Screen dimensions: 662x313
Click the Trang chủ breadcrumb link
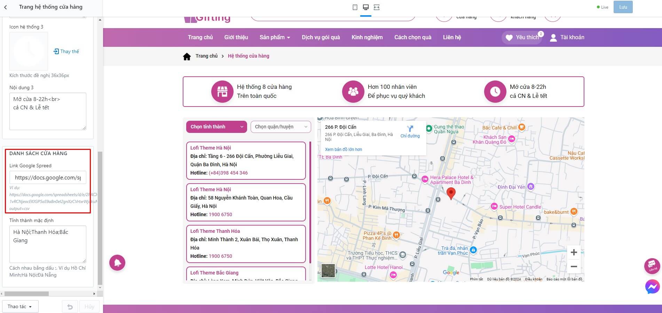[206, 56]
